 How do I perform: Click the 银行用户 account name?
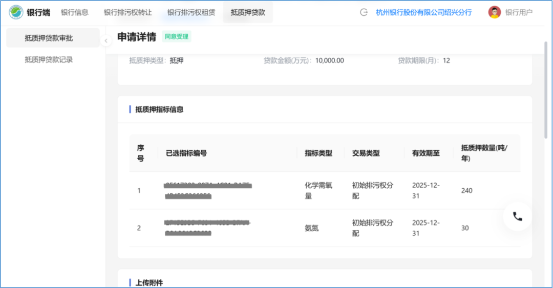519,12
